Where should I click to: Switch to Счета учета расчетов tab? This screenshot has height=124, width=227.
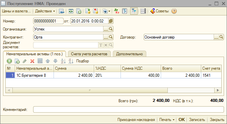(x=89, y=54)
